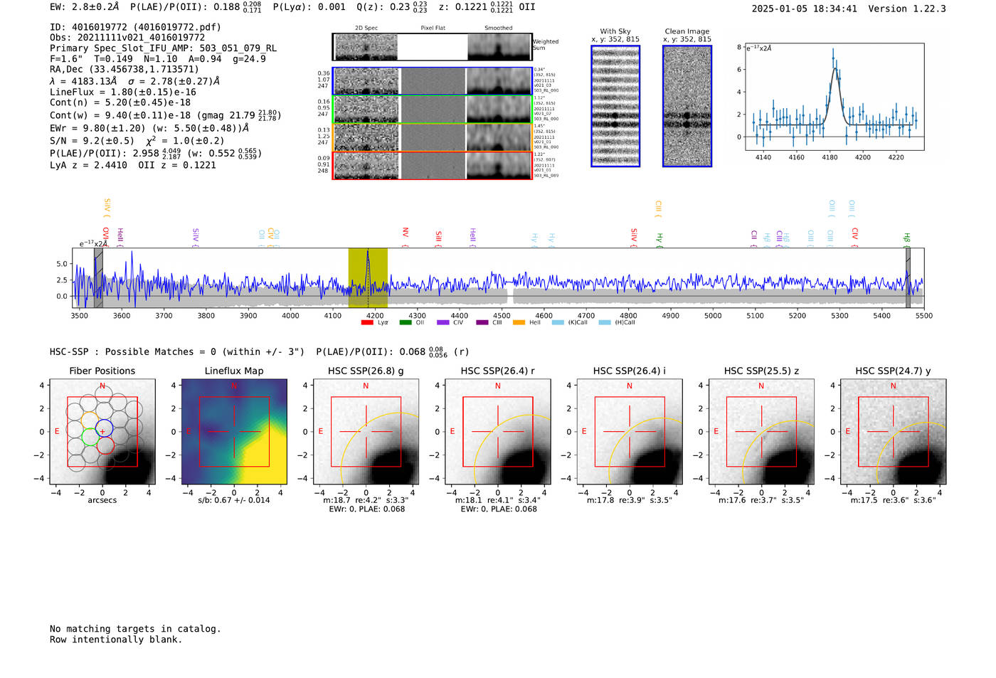Open the Lineflux Map panel
996x678 pixels.
pos(234,432)
